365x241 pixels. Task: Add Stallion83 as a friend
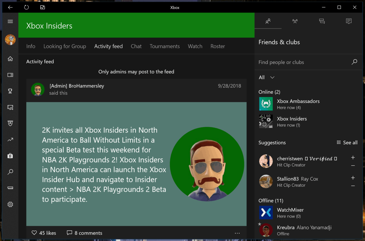coord(353,178)
